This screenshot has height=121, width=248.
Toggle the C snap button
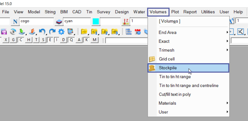21,40
